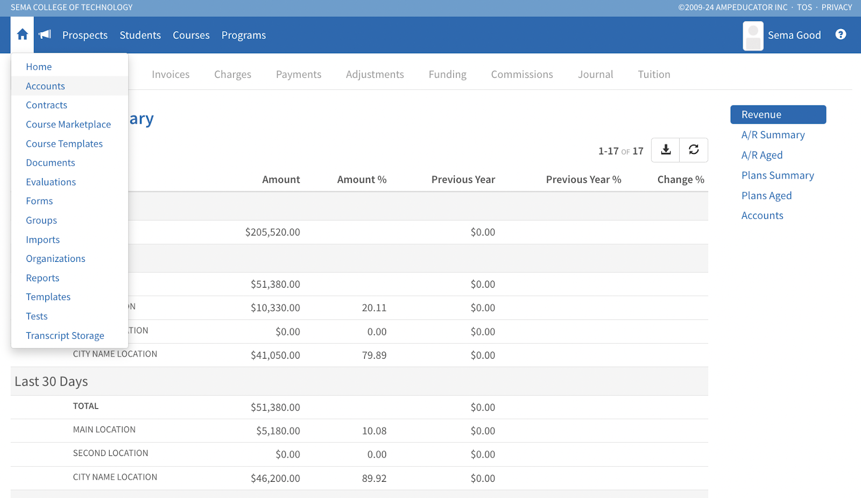This screenshot has width=861, height=498.
Task: Click the refresh table icon button
Action: pos(694,150)
